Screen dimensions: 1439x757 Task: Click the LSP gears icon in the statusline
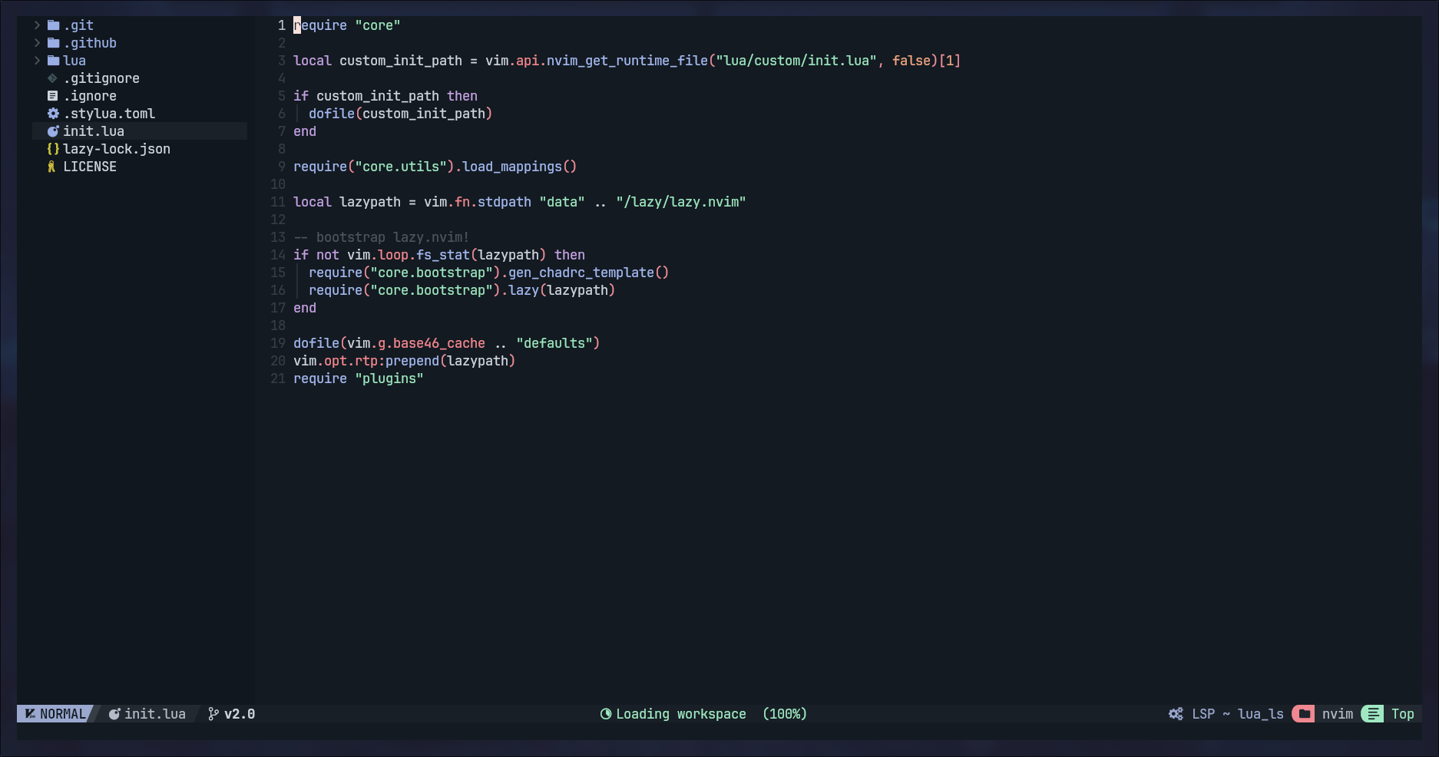(x=1175, y=714)
